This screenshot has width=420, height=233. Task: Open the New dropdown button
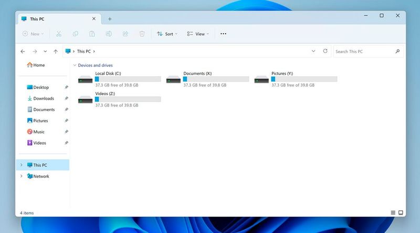33,34
